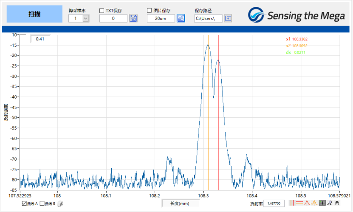Open the 降采样率 downsample rate dropdown

point(86,18)
